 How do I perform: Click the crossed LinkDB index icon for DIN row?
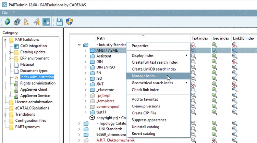click(234, 62)
